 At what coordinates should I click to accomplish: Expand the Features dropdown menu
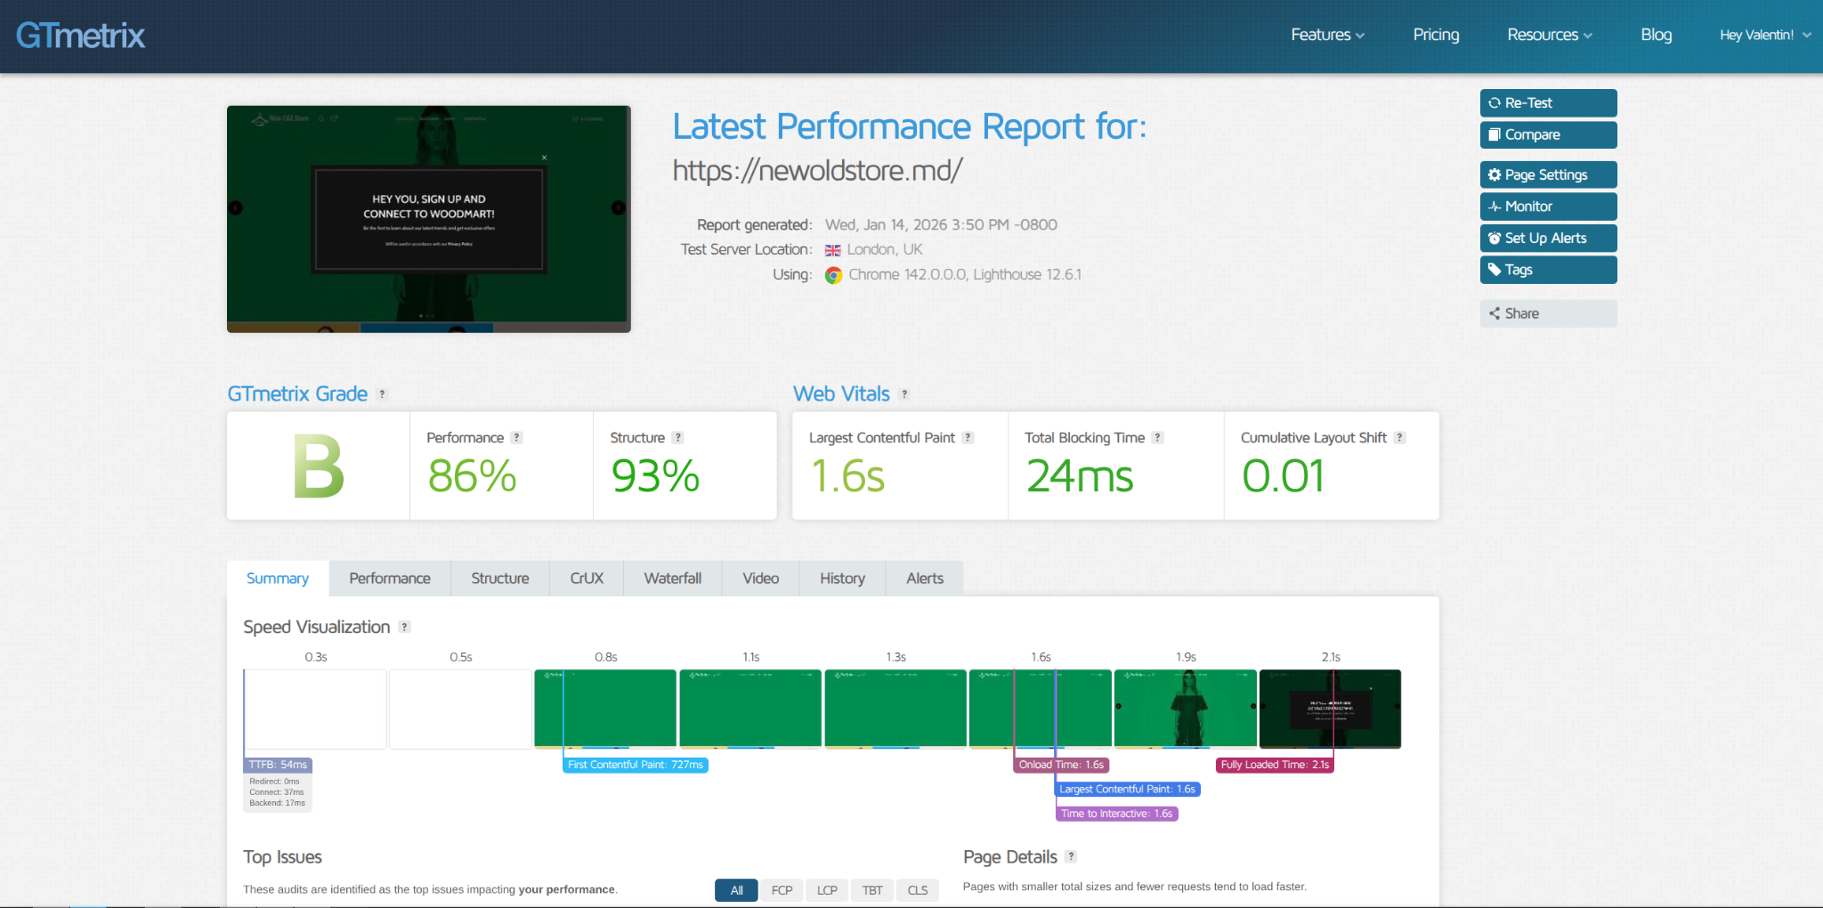pyautogui.click(x=1327, y=35)
